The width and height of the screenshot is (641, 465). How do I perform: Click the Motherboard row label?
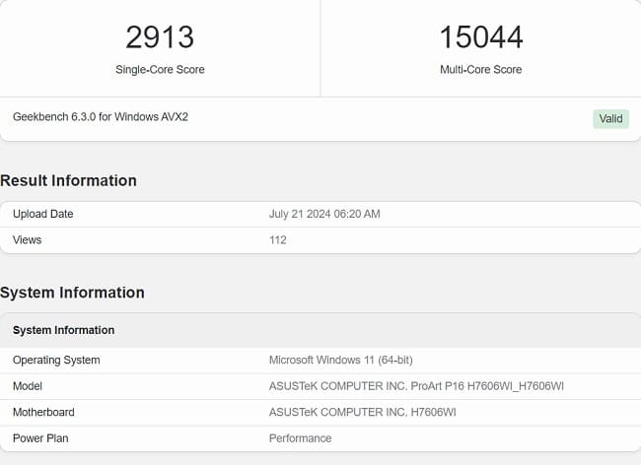43,413
